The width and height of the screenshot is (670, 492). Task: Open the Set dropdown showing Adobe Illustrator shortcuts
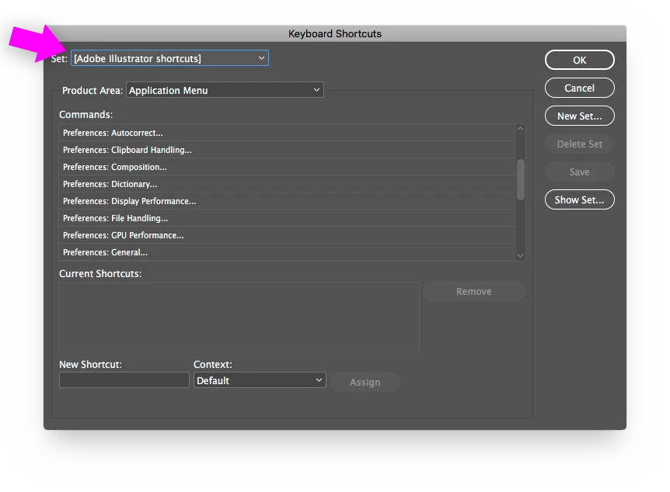169,58
